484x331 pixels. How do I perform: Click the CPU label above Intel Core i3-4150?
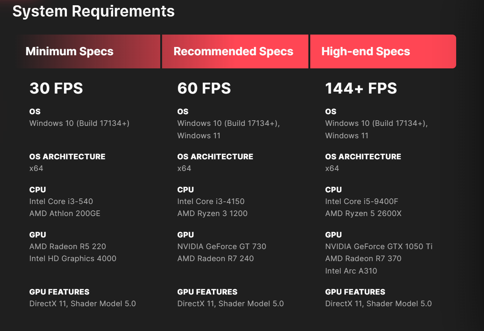(x=185, y=190)
